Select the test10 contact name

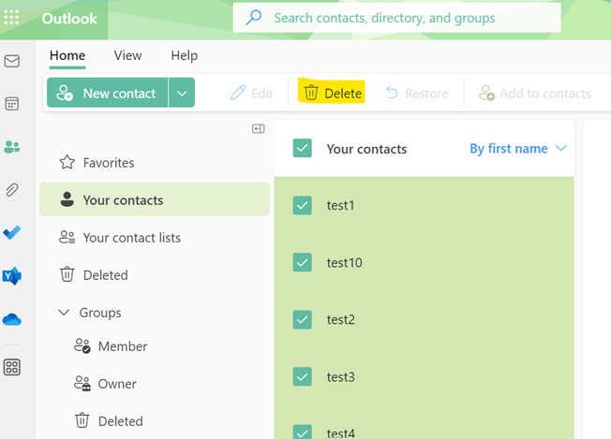(345, 262)
